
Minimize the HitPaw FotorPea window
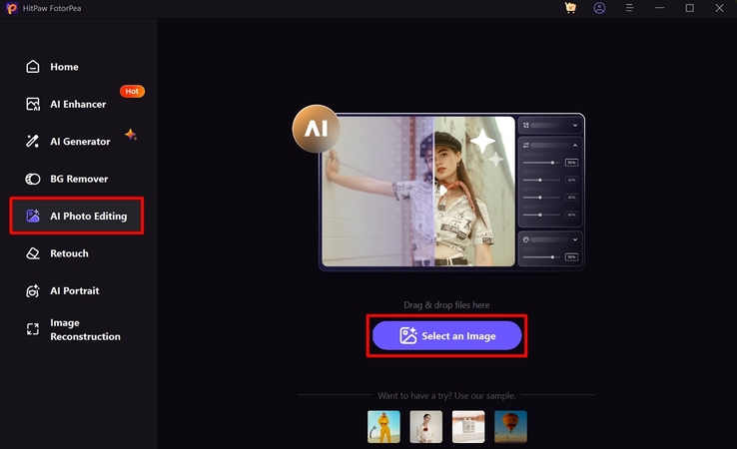pyautogui.click(x=660, y=8)
